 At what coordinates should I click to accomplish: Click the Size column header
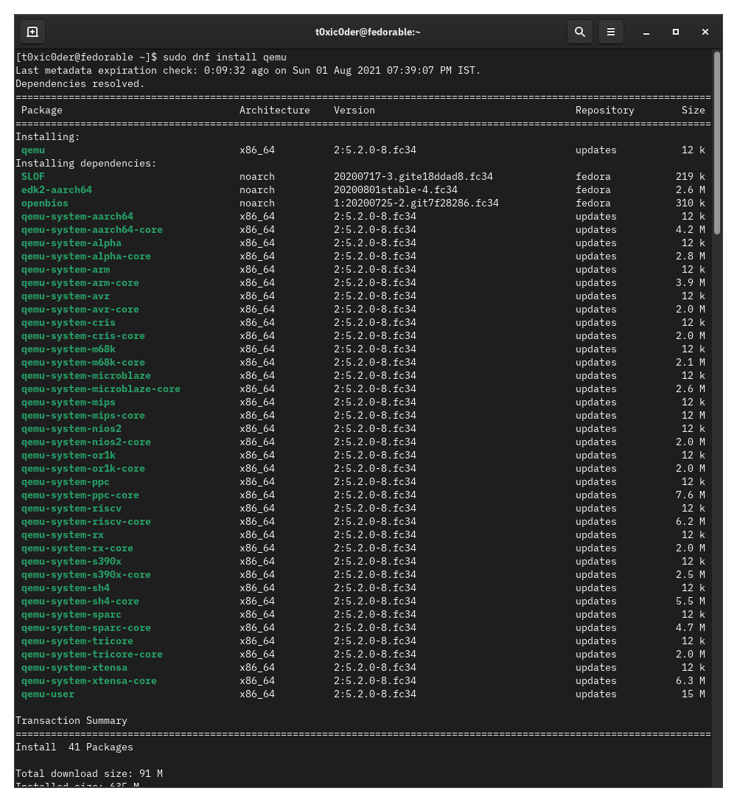tap(693, 111)
